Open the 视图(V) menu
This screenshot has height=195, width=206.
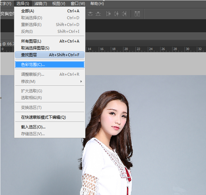coord(58,4)
